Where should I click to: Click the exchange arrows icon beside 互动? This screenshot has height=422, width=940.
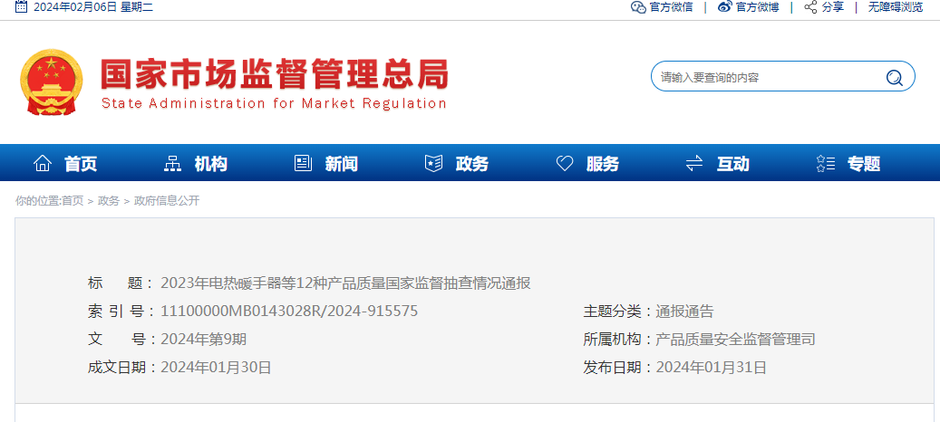[x=694, y=163]
